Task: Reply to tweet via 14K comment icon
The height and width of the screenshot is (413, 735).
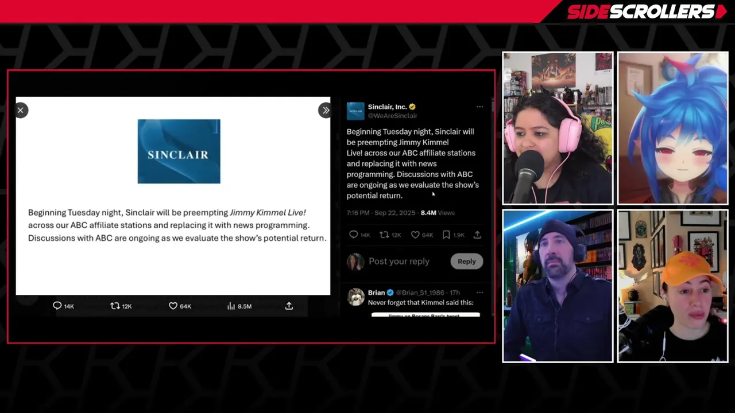Action: point(354,235)
